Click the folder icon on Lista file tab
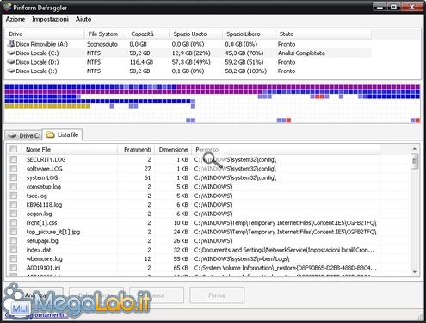Viewport: 426px width, 323px height. click(51, 134)
